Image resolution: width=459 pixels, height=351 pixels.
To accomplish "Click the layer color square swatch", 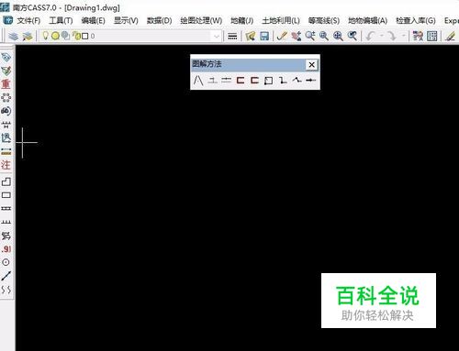I will tap(84, 36).
